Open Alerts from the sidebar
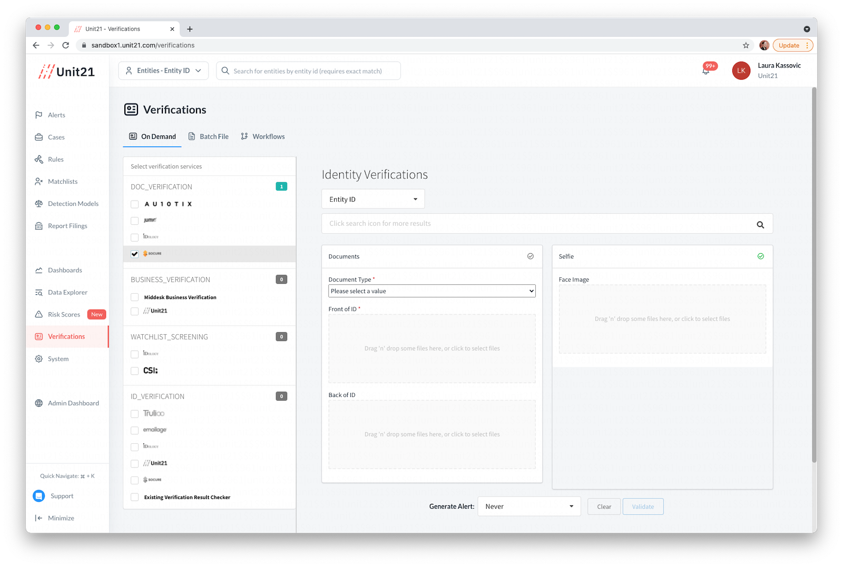This screenshot has height=567, width=843. coord(56,115)
